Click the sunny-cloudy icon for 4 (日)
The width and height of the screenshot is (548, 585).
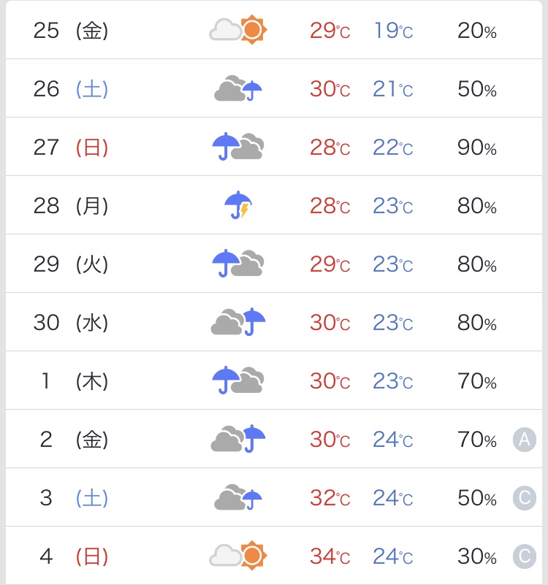(238, 556)
